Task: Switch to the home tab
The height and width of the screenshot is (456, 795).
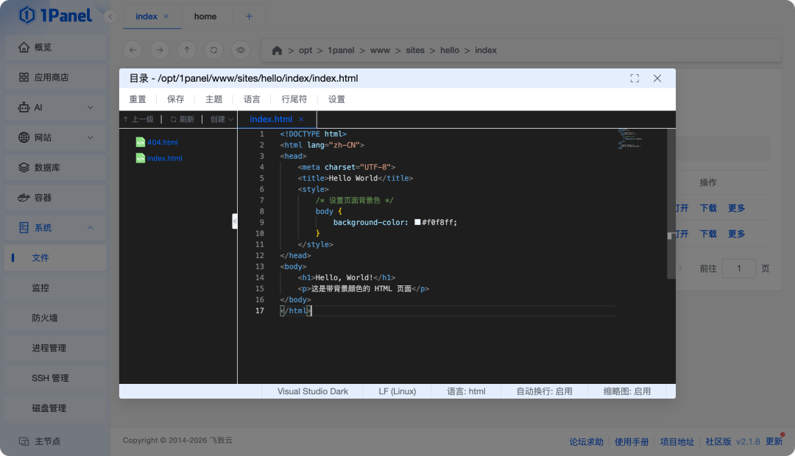Action: pos(205,16)
